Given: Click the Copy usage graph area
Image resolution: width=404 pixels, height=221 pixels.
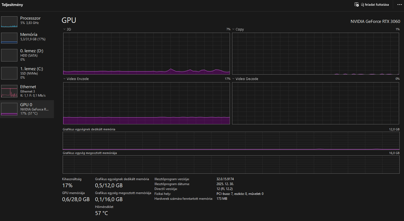Looking at the screenshot, I should pos(315,53).
